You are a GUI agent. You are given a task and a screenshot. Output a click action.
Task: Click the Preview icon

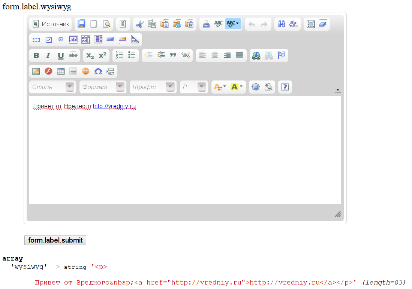[x=106, y=24]
